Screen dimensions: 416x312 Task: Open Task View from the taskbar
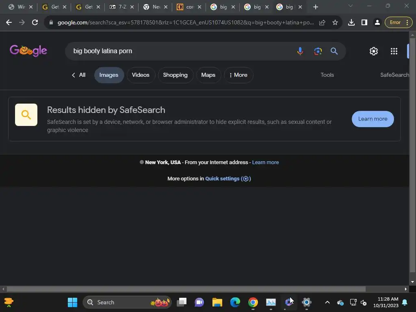pos(182,302)
